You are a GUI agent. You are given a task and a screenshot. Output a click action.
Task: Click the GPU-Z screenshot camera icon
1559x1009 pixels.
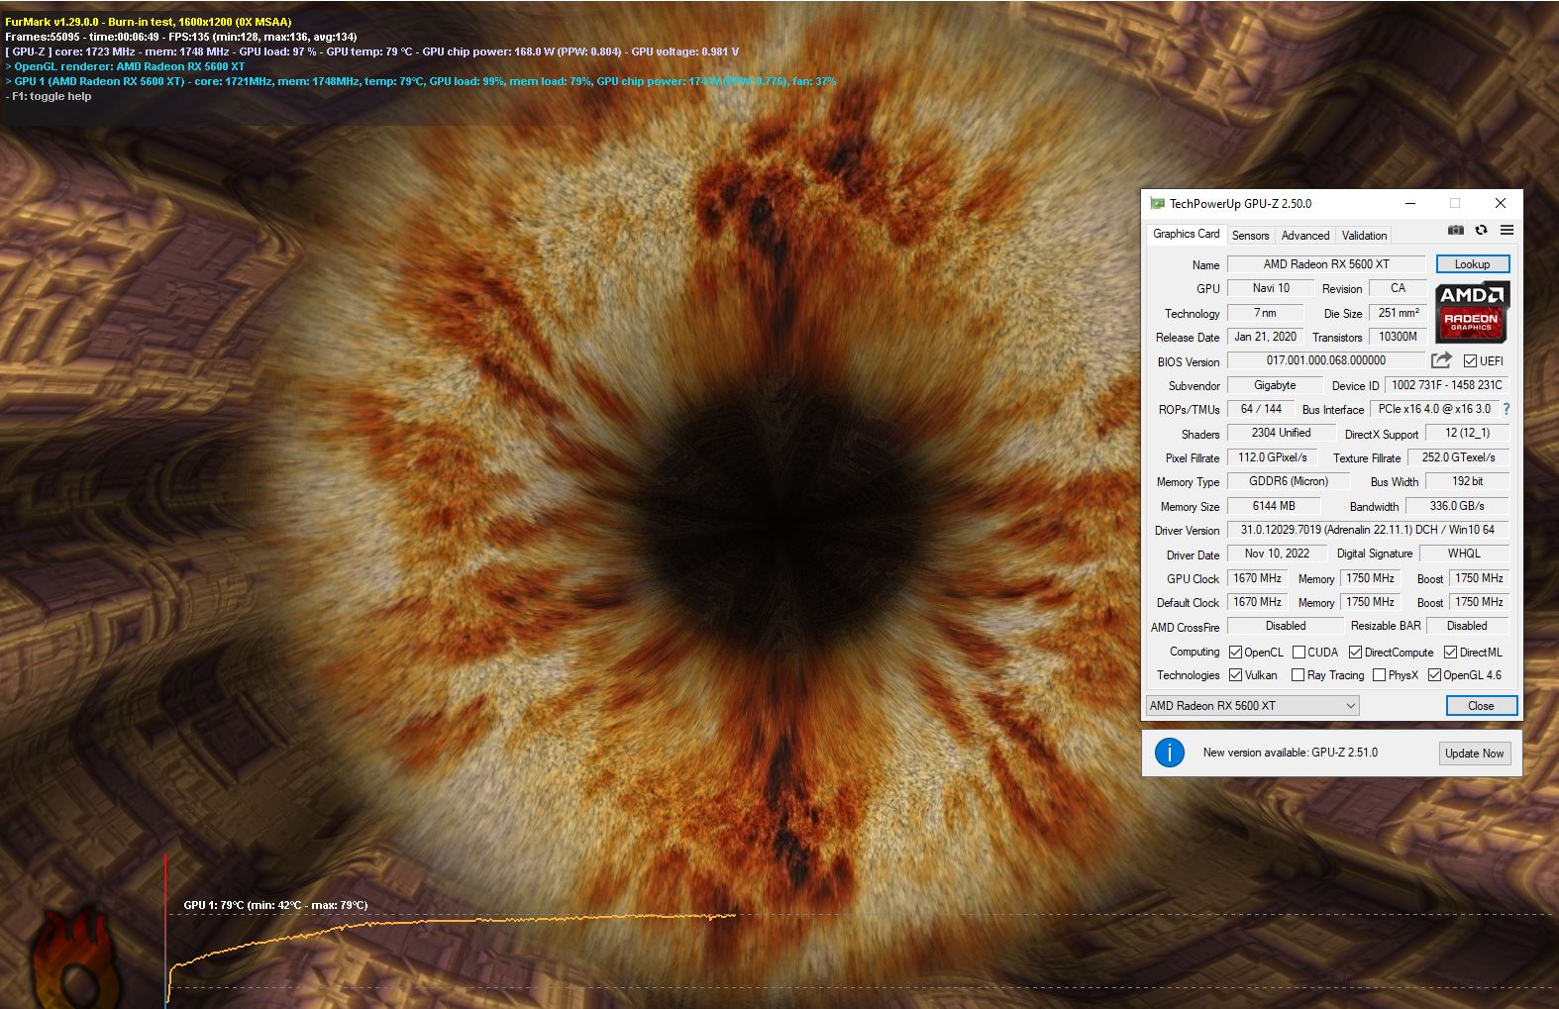(x=1455, y=230)
